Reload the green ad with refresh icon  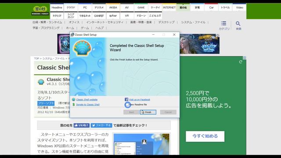241,62
